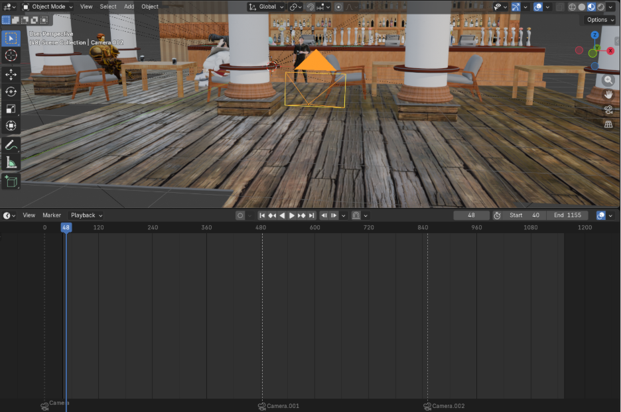Viewport: 621px width, 412px height.
Task: Open the Global transform orientation dropdown
Action: pyautogui.click(x=267, y=7)
